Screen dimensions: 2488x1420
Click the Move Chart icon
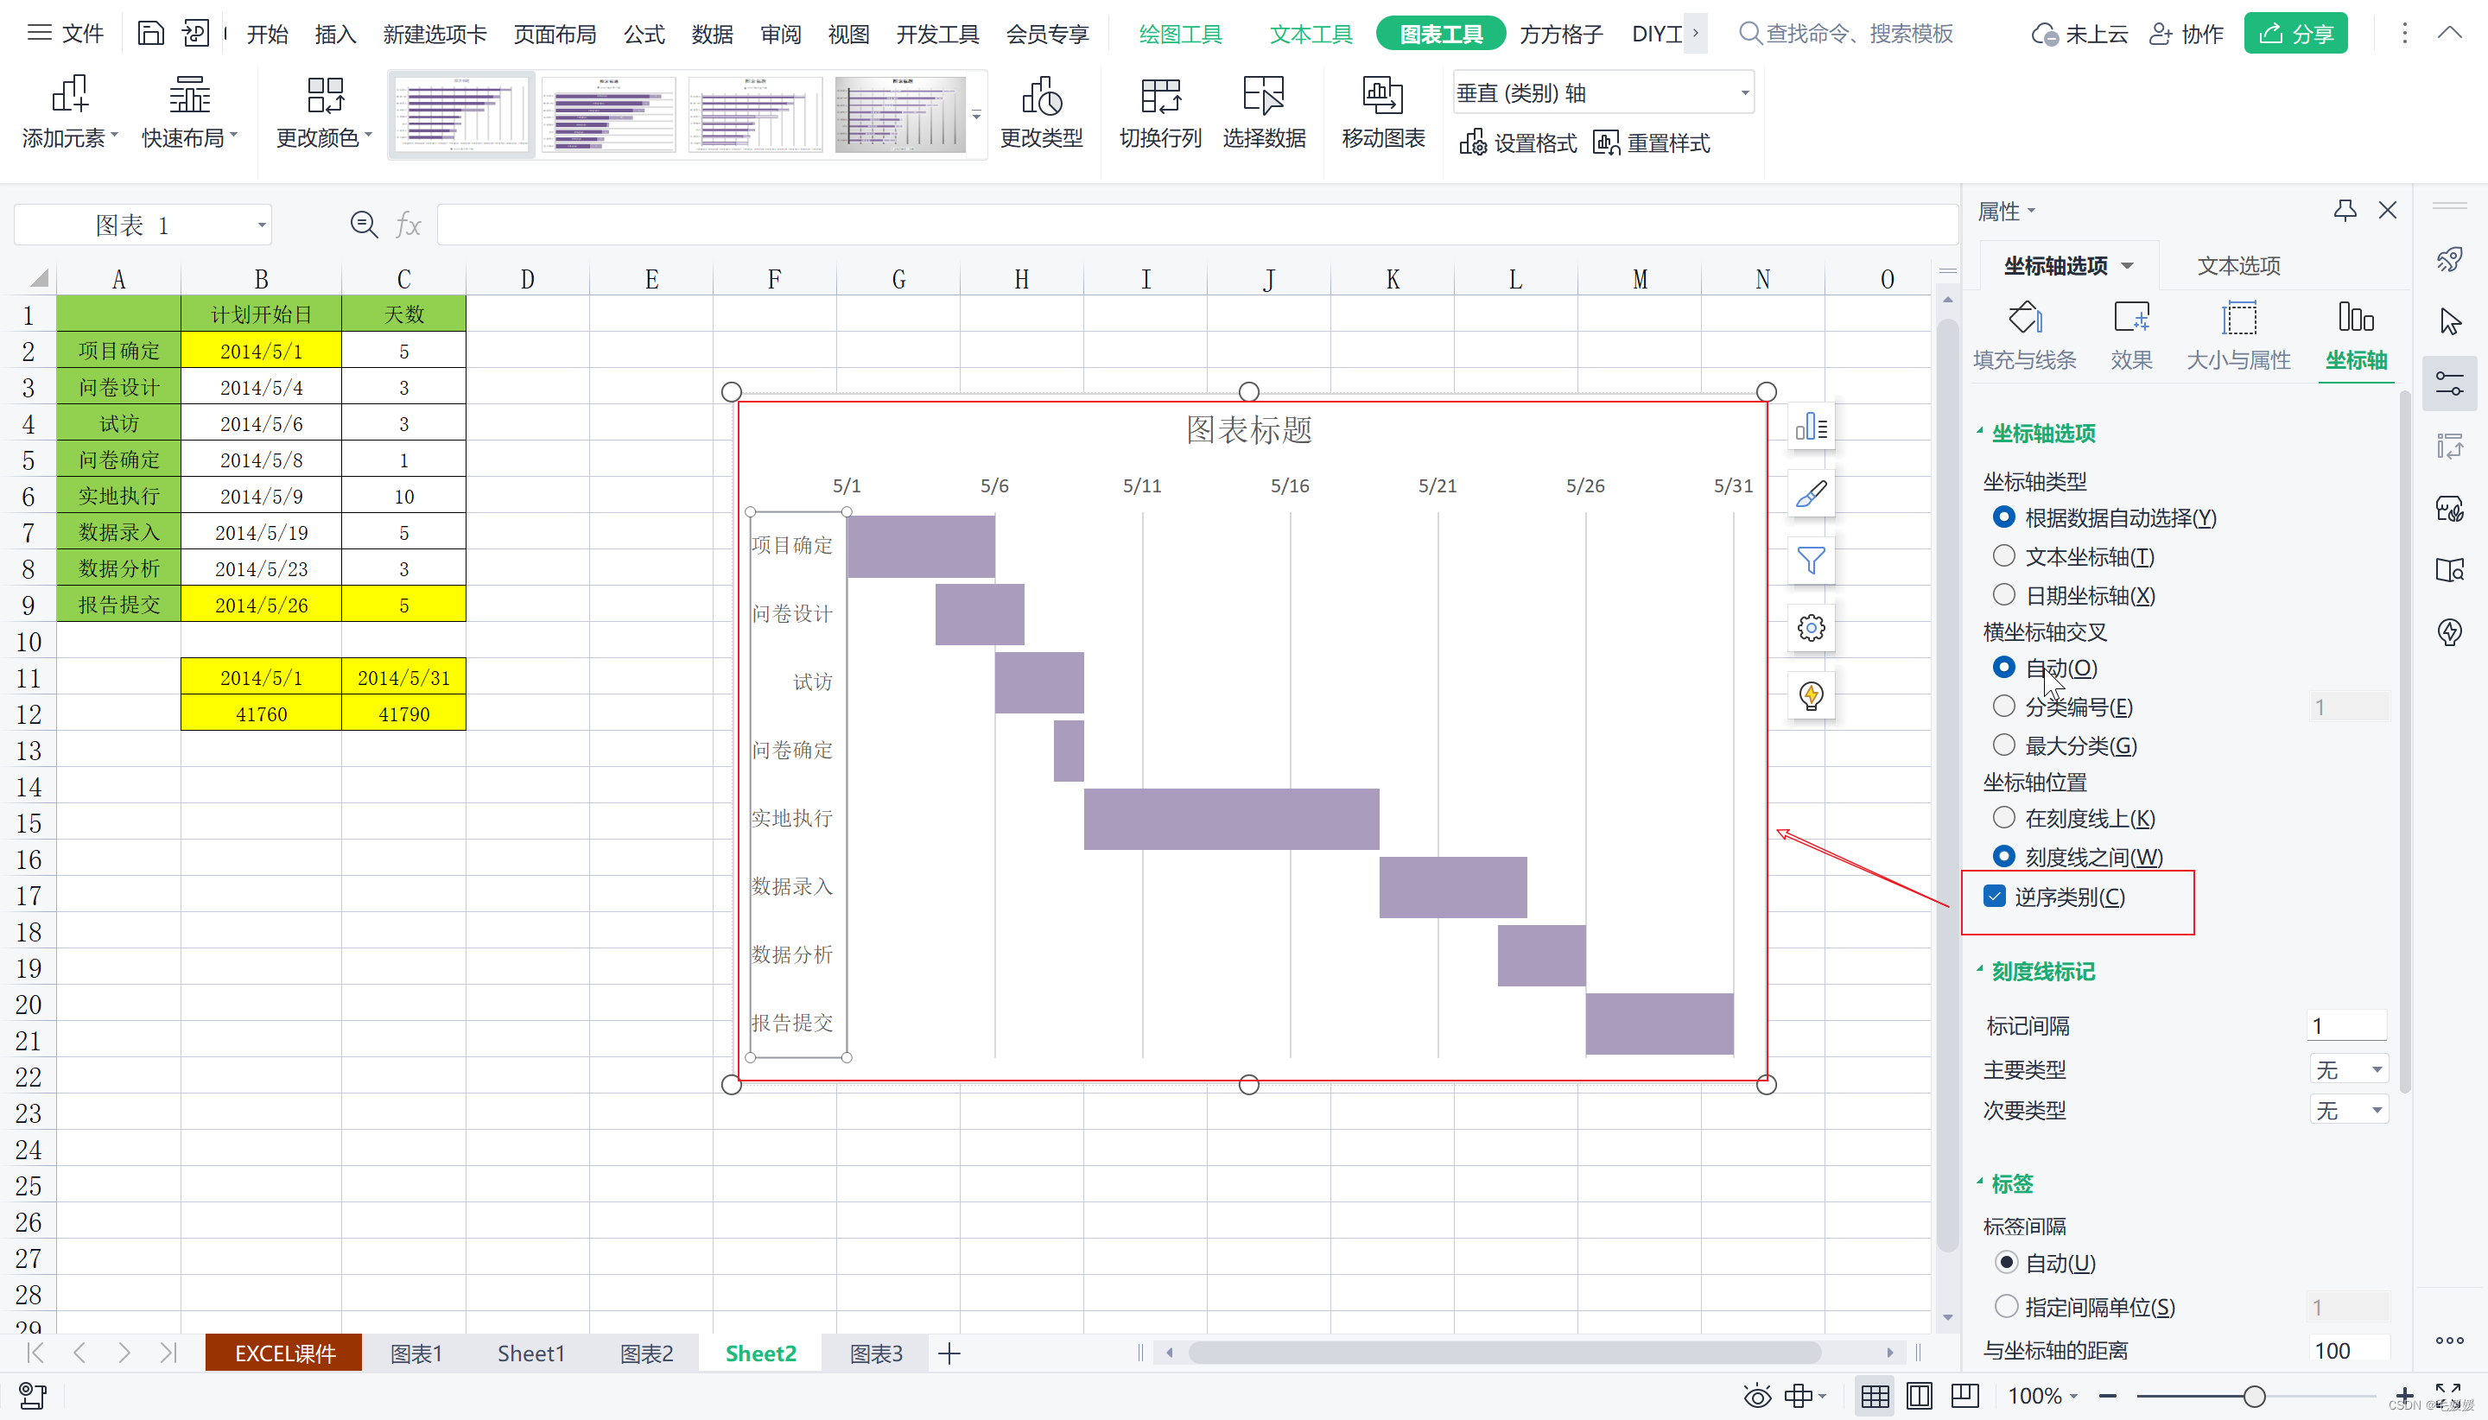(1382, 98)
